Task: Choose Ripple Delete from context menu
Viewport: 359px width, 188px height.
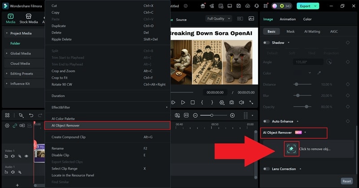Action: tap(108, 39)
